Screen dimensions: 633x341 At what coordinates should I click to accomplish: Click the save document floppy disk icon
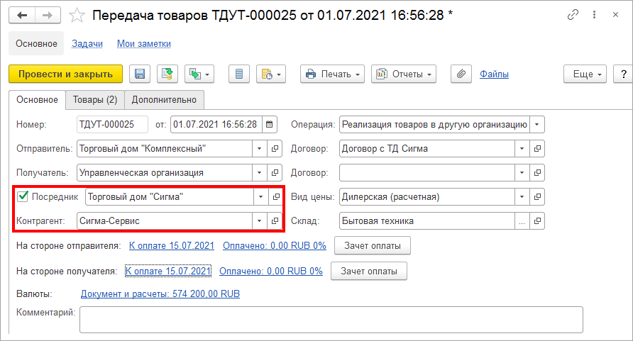(139, 74)
